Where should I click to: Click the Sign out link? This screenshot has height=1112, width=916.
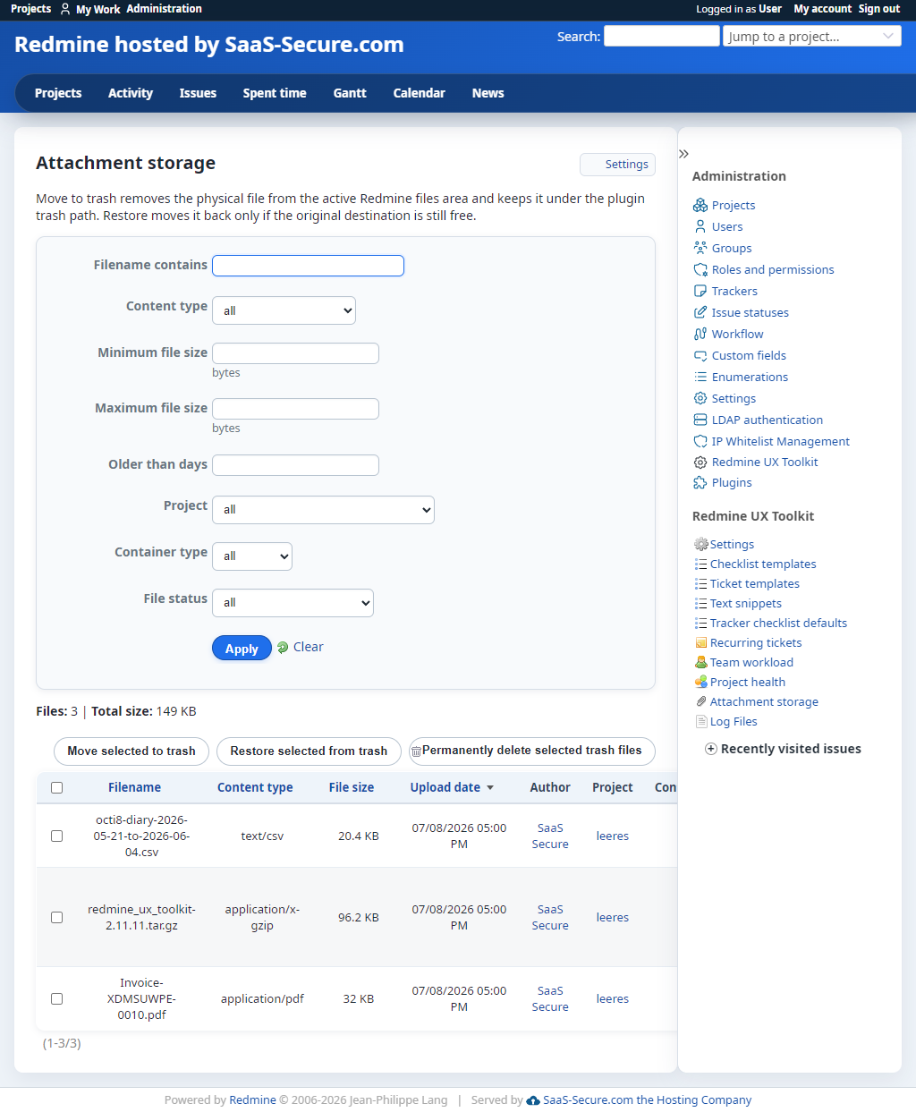tap(879, 9)
